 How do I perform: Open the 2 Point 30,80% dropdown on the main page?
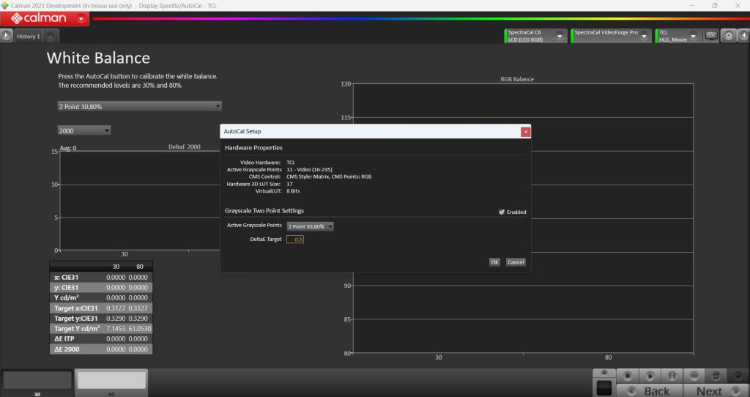coord(140,106)
